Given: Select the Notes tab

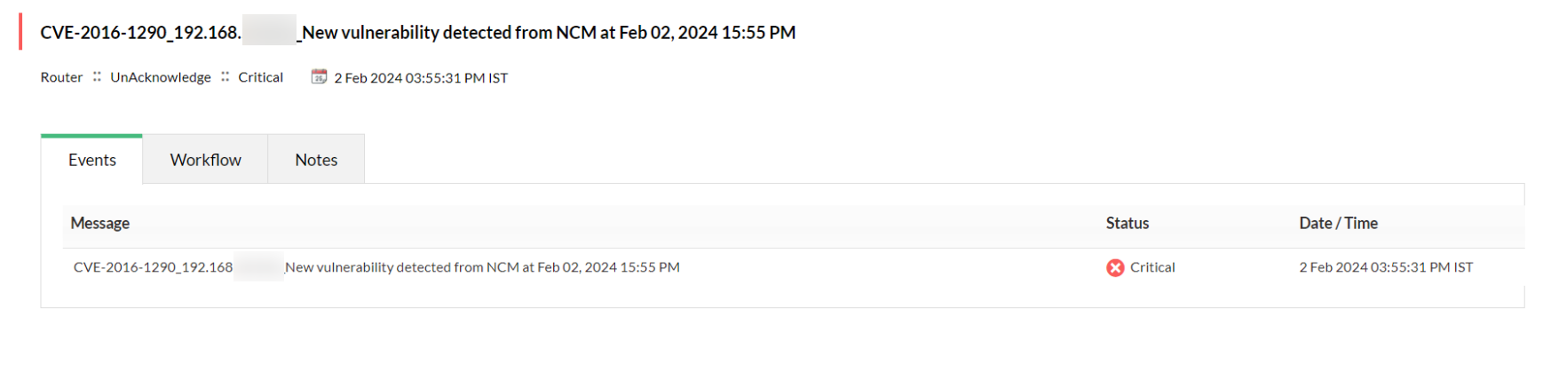Looking at the screenshot, I should pyautogui.click(x=316, y=160).
